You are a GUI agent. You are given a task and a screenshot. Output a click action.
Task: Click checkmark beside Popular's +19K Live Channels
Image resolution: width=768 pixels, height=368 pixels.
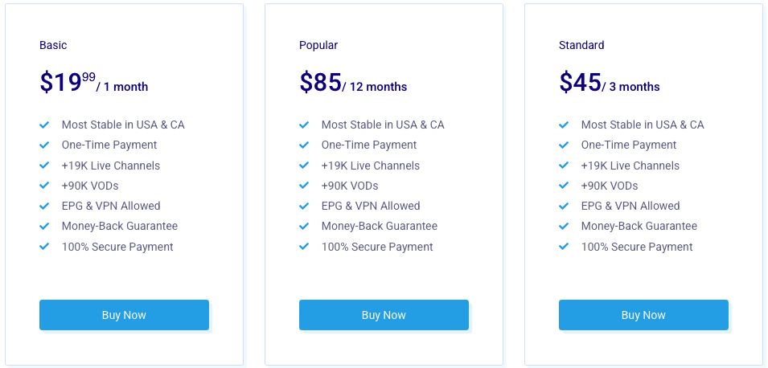pyautogui.click(x=304, y=166)
